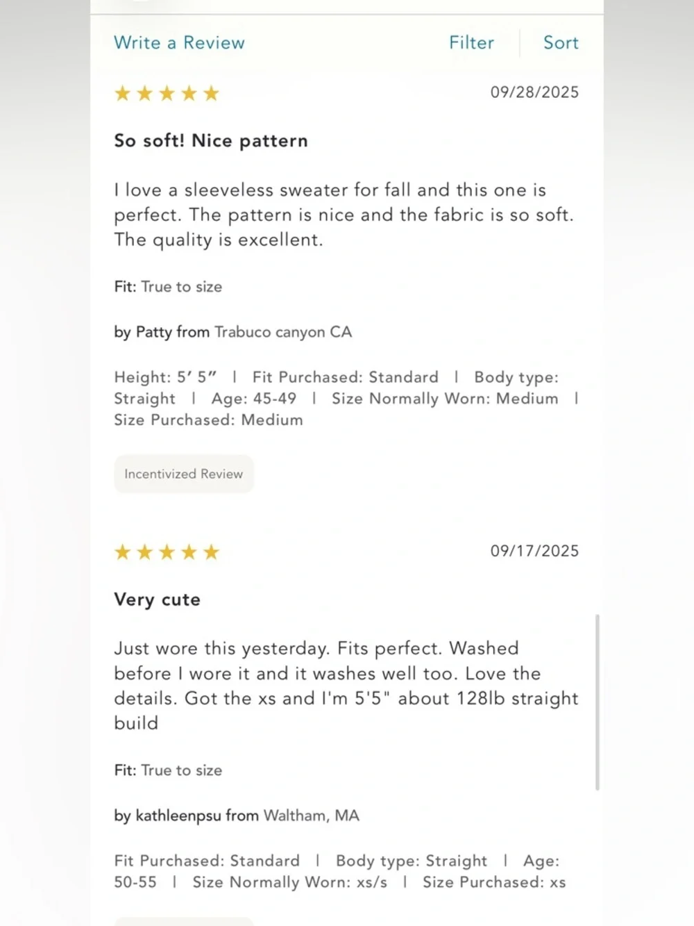Click second star of the Very cute review
This screenshot has width=694, height=926.
click(x=144, y=552)
